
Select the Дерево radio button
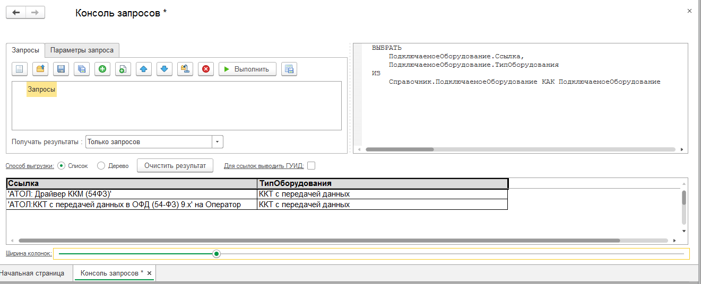point(101,165)
